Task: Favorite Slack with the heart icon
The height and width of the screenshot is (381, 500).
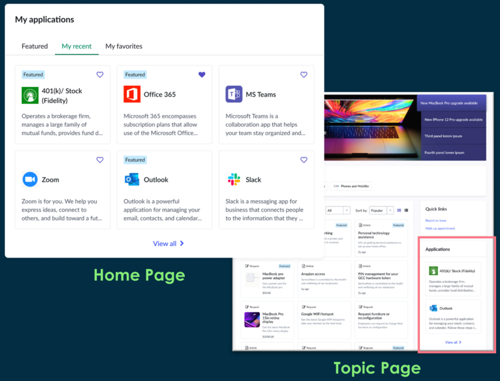Action: pos(304,160)
